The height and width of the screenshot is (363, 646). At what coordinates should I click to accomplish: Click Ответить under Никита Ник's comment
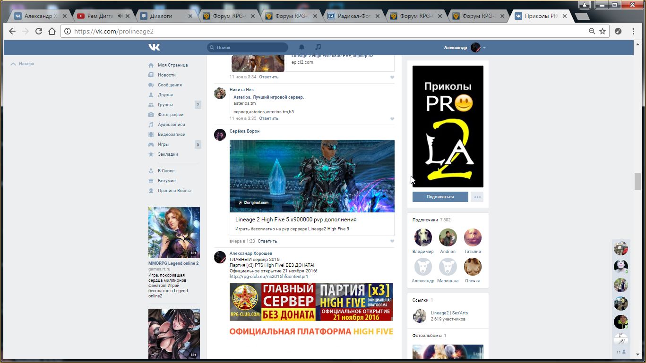click(268, 118)
